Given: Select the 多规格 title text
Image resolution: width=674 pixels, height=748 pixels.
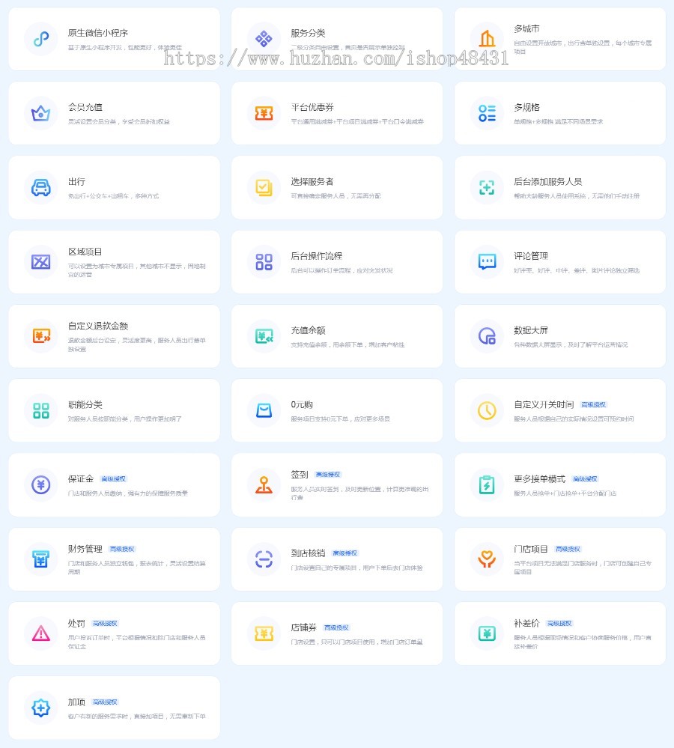Looking at the screenshot, I should coord(526,107).
